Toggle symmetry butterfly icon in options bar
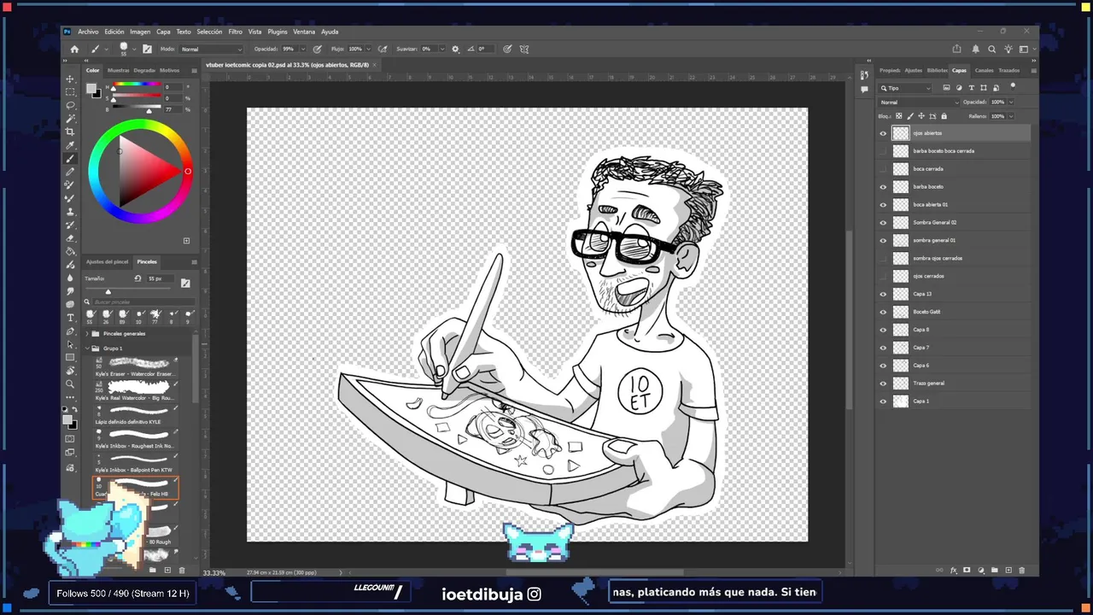Image resolution: width=1093 pixels, height=615 pixels. [x=524, y=49]
